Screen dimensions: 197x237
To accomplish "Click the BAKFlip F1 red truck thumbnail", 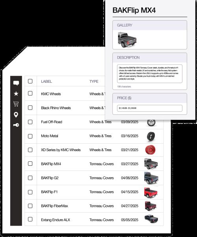I will click(x=151, y=192).
